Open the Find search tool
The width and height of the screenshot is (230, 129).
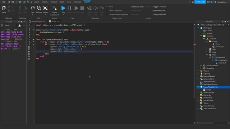coord(32,8)
